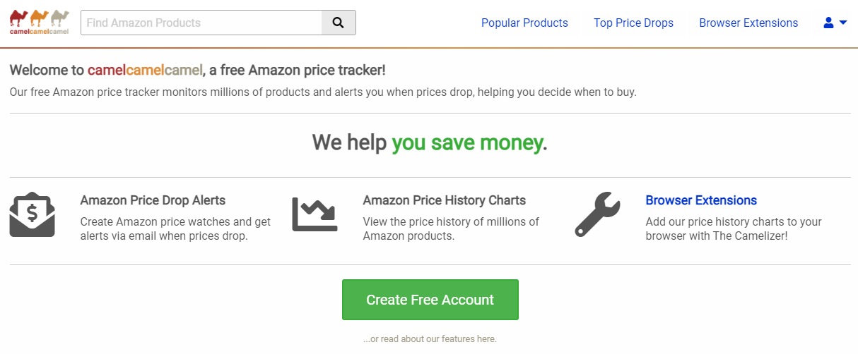Click the Amazon Price Drop Alerts heading
This screenshot has width=858, height=354.
click(153, 200)
